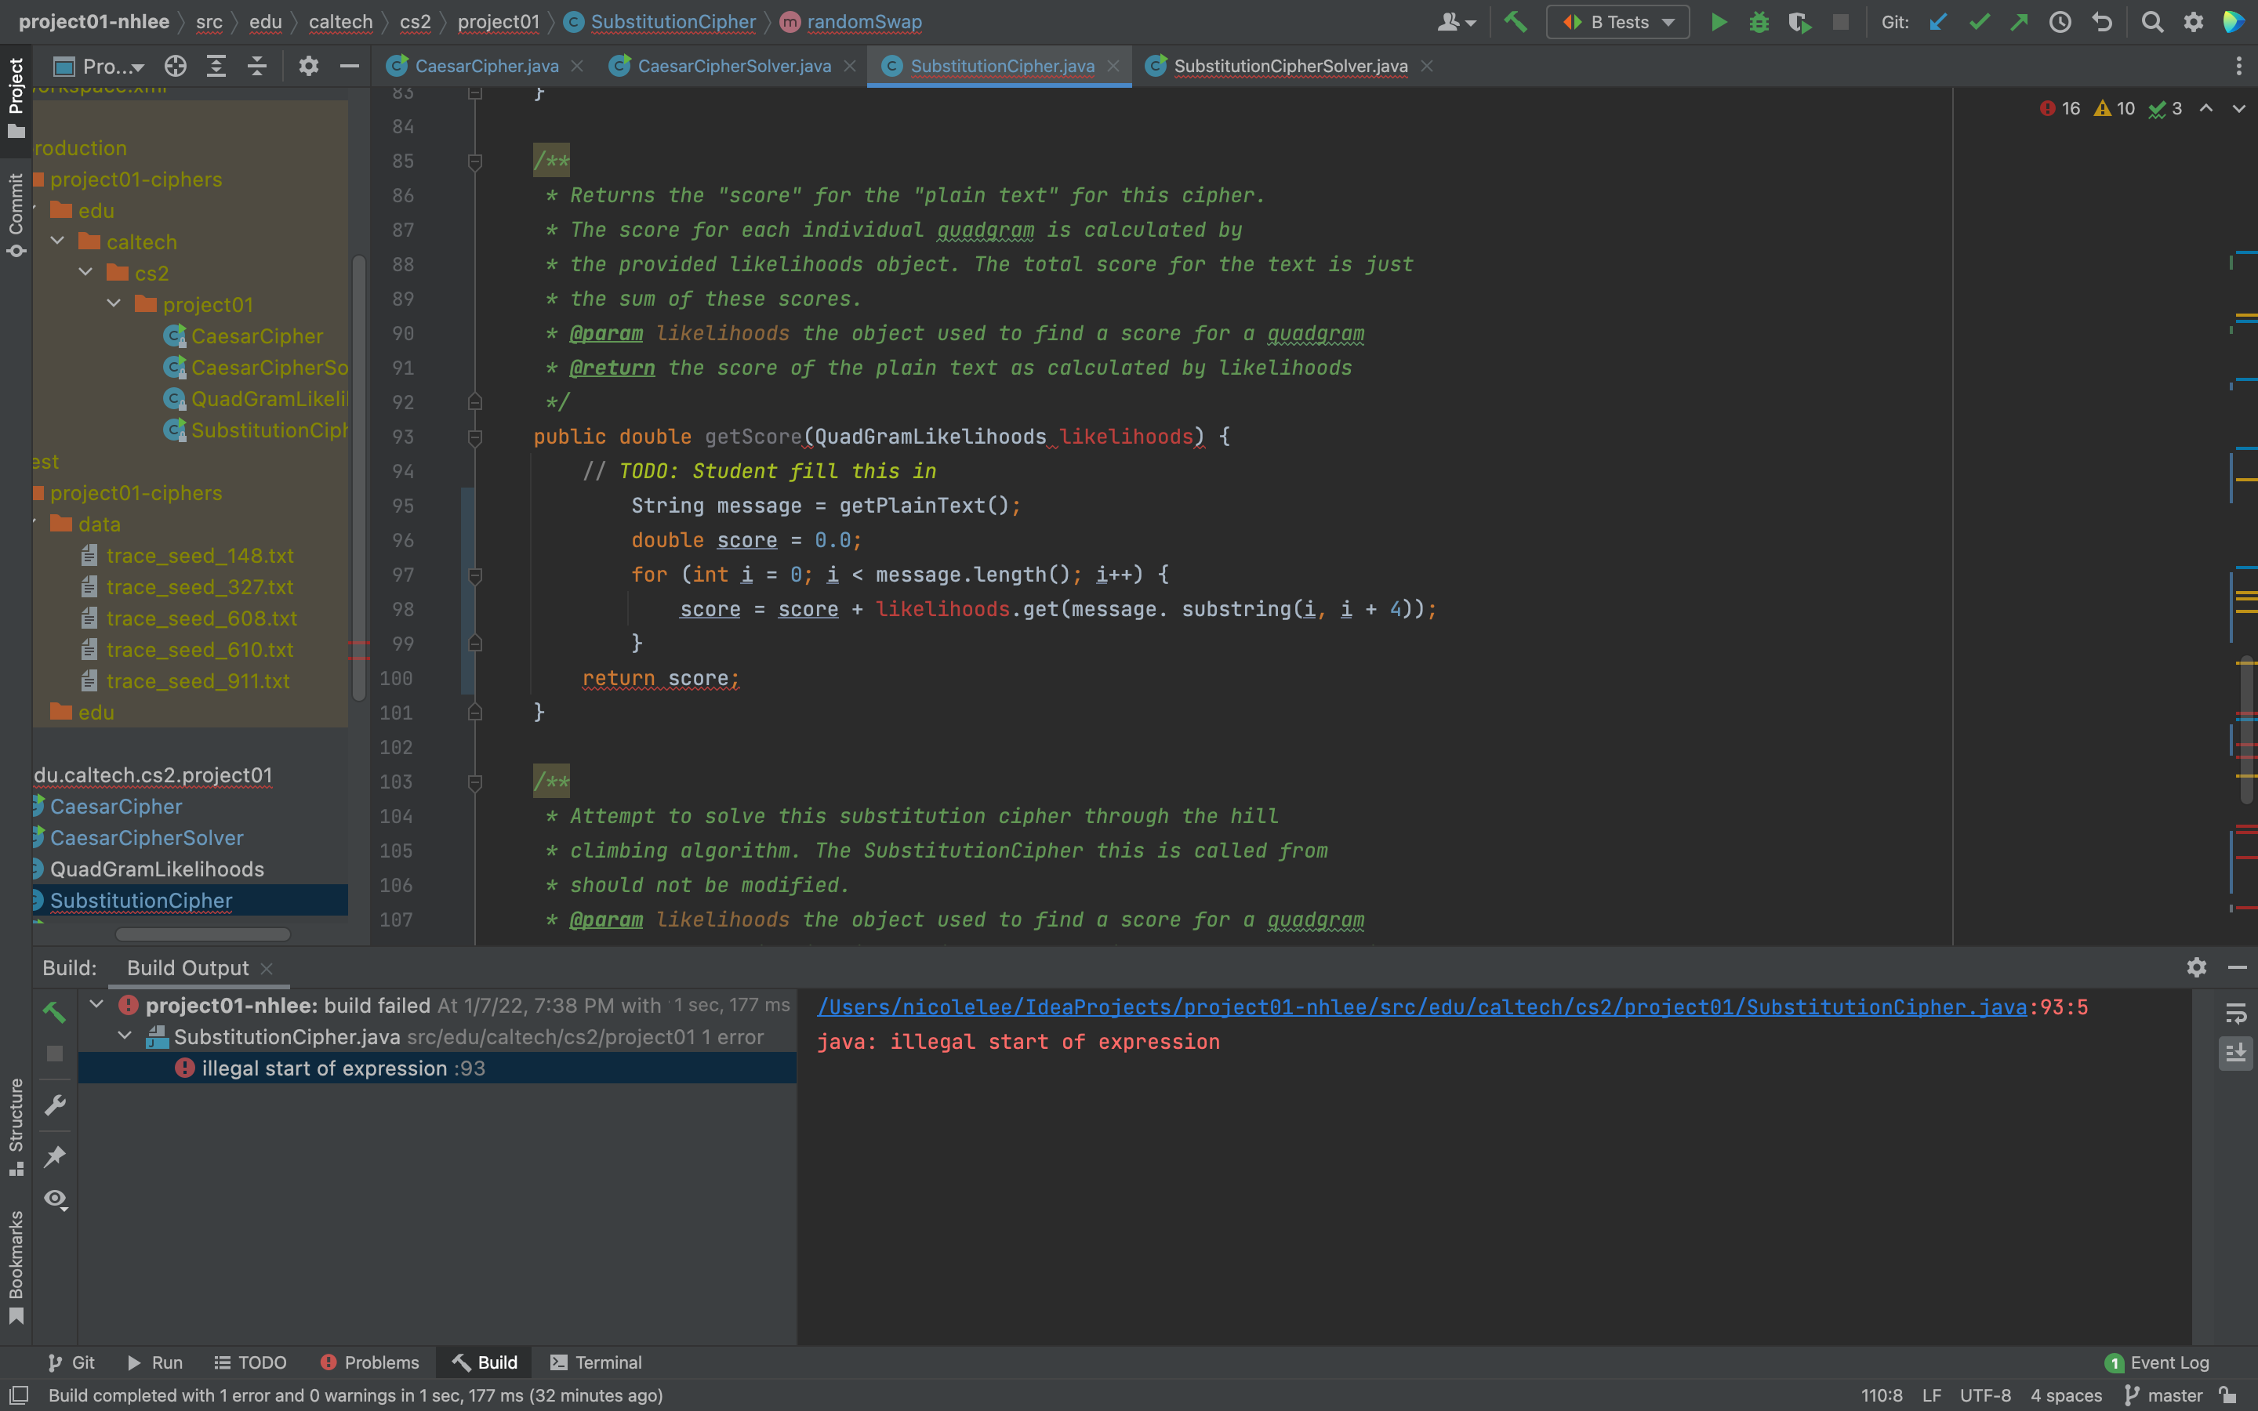Click the Build project hammer icon
Screen dimensions: 2258x1411
click(1516, 23)
